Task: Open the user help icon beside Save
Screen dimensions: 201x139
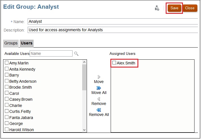Action: 157,8
